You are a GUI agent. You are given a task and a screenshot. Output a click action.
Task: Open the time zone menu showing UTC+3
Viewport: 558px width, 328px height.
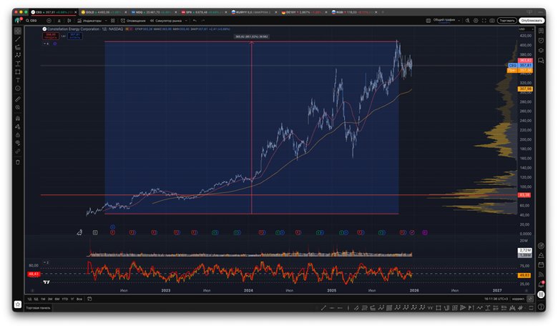[x=496, y=299]
